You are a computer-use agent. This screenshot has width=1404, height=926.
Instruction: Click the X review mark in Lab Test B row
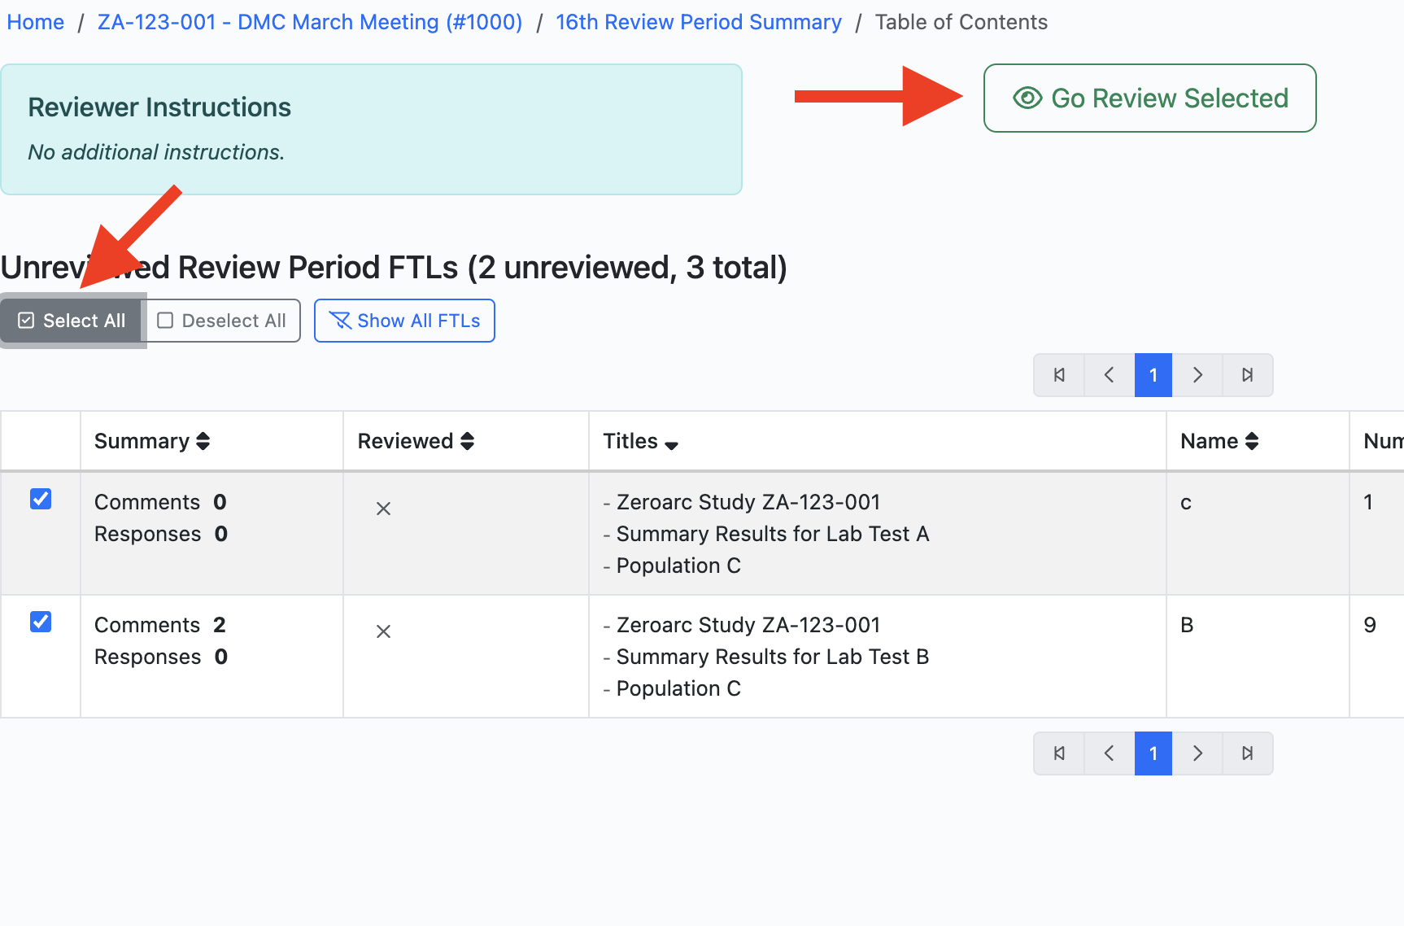[383, 631]
